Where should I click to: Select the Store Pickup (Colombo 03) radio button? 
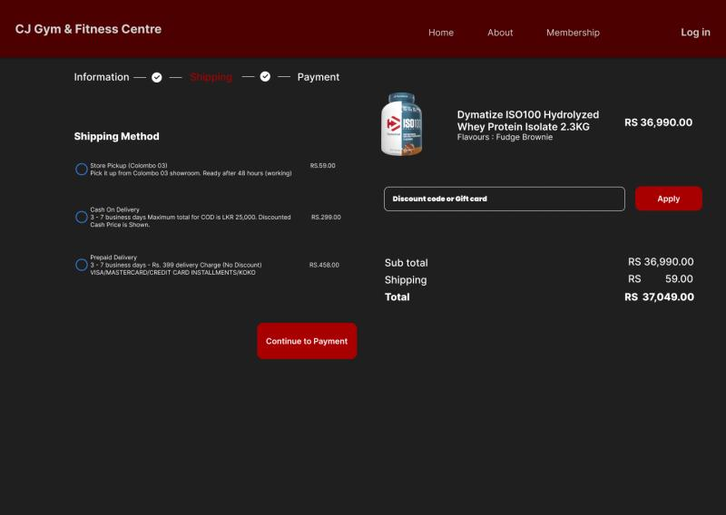[82, 169]
